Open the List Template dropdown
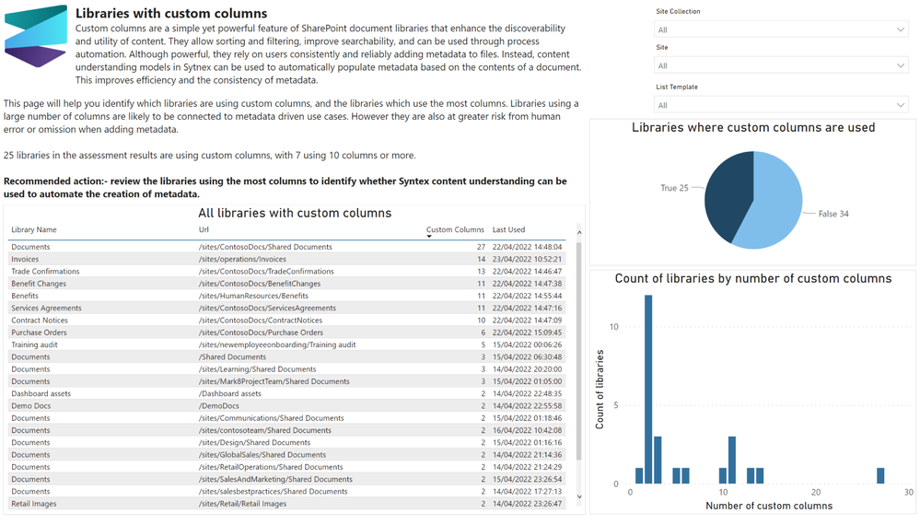This screenshot has width=920, height=525. click(781, 105)
